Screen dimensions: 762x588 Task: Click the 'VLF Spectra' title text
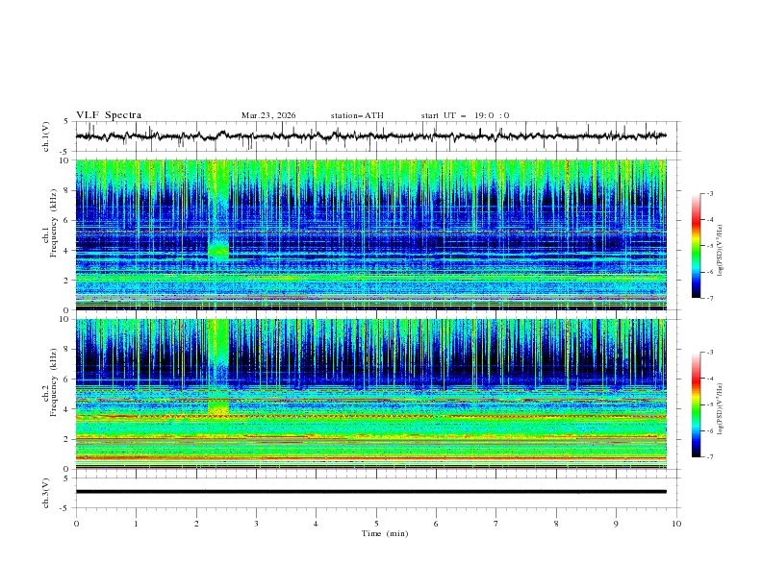pos(109,115)
